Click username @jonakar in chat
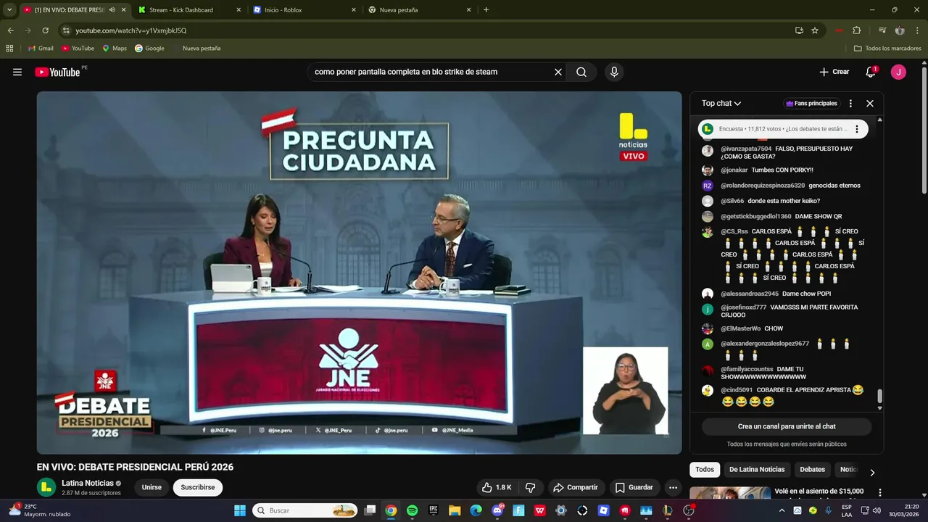Viewport: 928px width, 522px height. point(734,170)
